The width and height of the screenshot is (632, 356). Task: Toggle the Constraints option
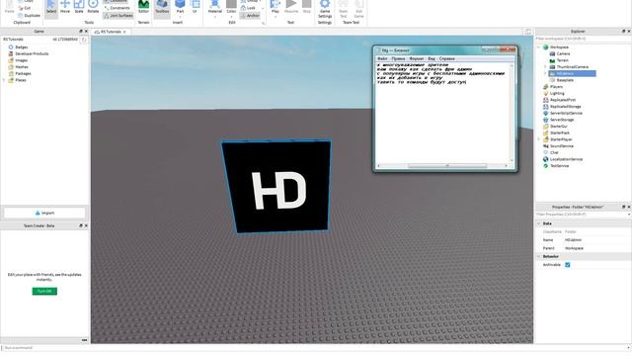118,8
